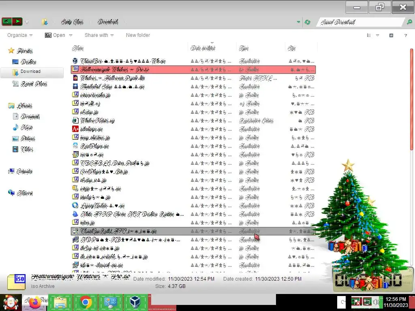Viewport: 415px width, 311px height.
Task: Click the VisualCppRedist AIO exe icon
Action: pyautogui.click(x=75, y=231)
